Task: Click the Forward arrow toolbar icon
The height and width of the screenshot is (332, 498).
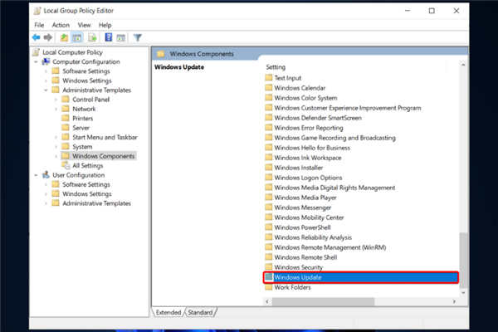Action: click(48, 37)
